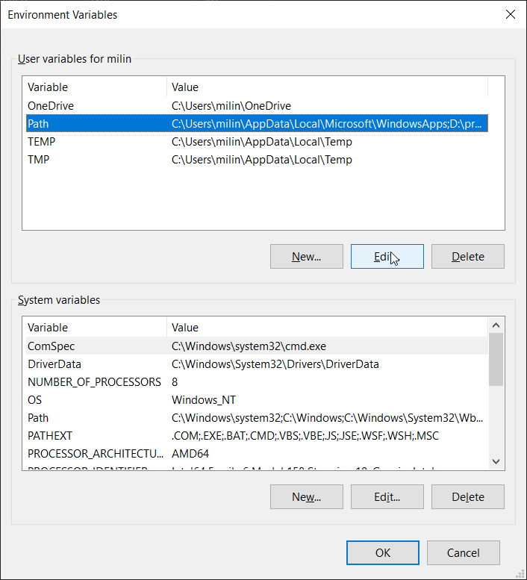This screenshot has width=527, height=580.
Task: Select the TMP user variable
Action: [x=39, y=160]
